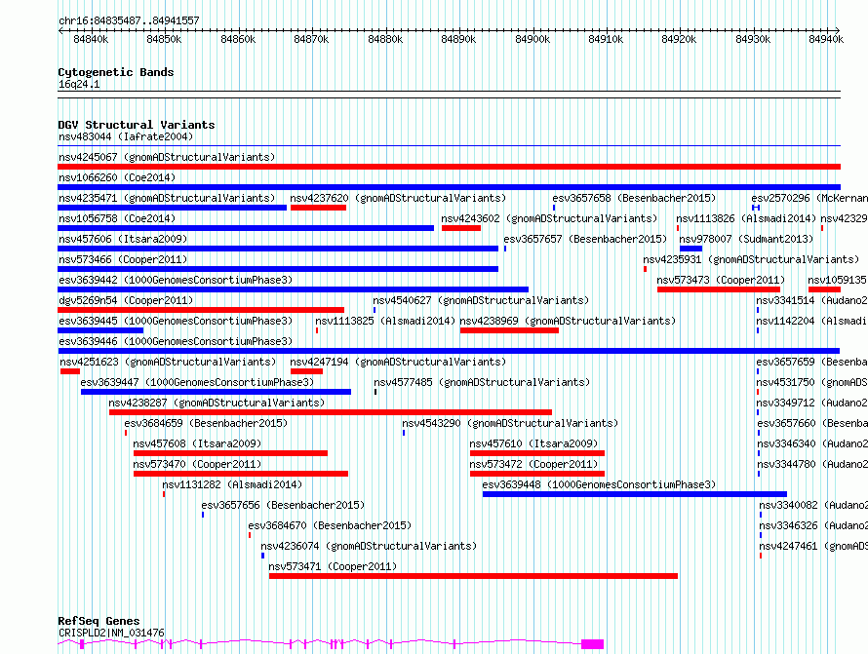This screenshot has width=868, height=654.
Task: Click the DGV Structural Variants track heading
Action: 137,125
